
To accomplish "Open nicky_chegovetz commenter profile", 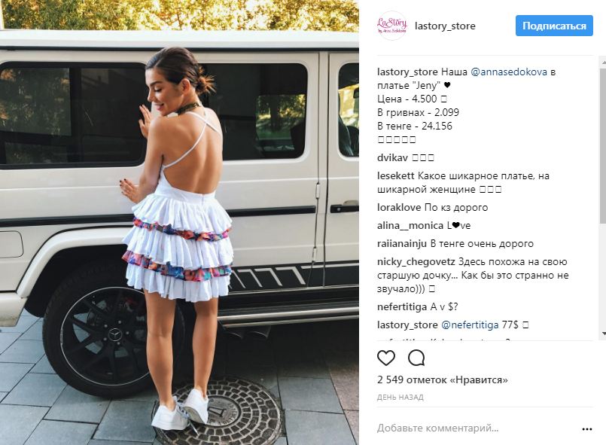I will click(416, 262).
